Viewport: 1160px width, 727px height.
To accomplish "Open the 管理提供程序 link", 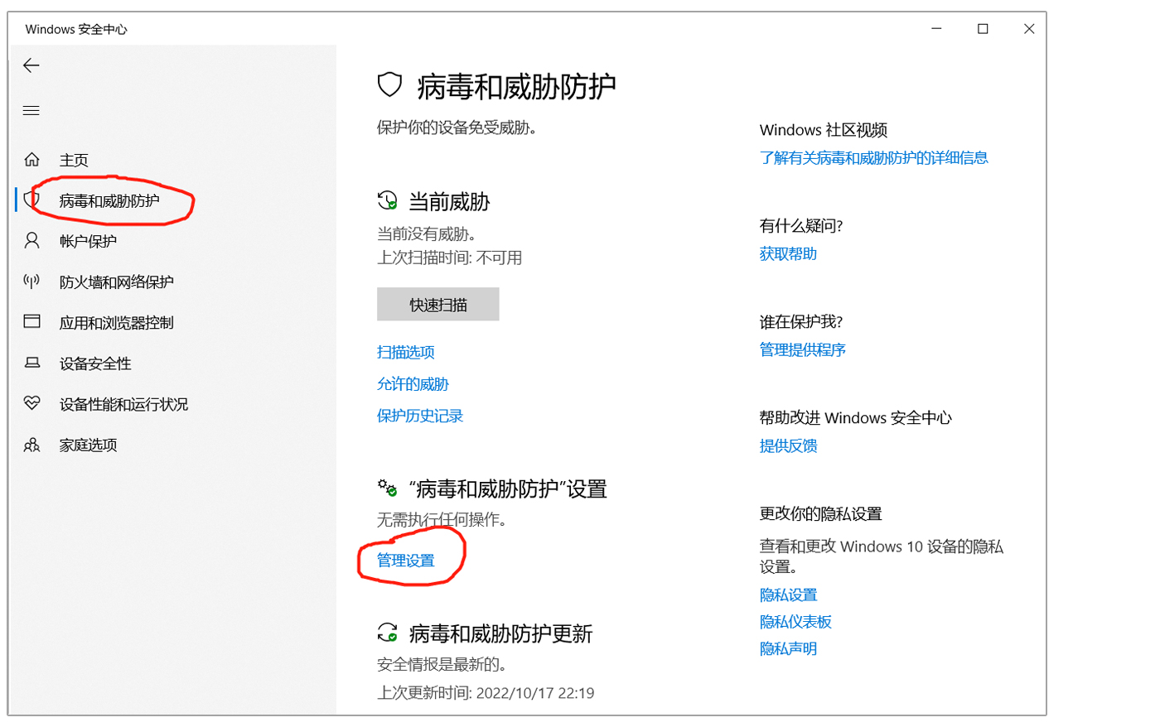I will tap(802, 349).
